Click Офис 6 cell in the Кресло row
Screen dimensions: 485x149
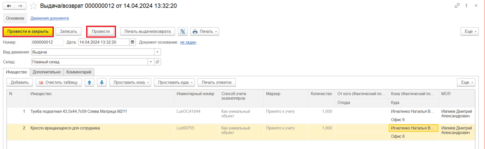point(413,136)
